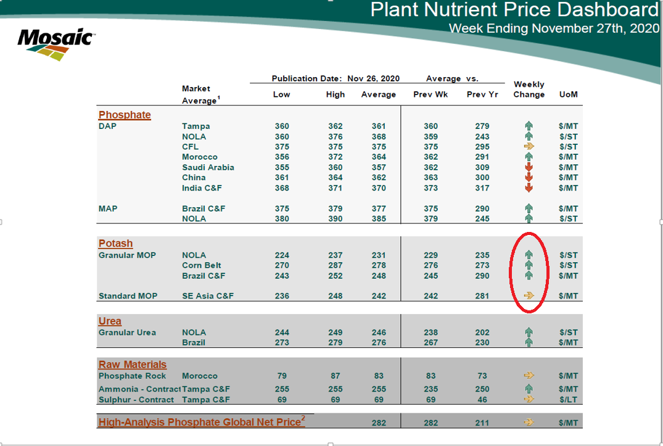Select the Granular Urea row label
Image resolution: width=663 pixels, height=446 pixels.
point(127,332)
